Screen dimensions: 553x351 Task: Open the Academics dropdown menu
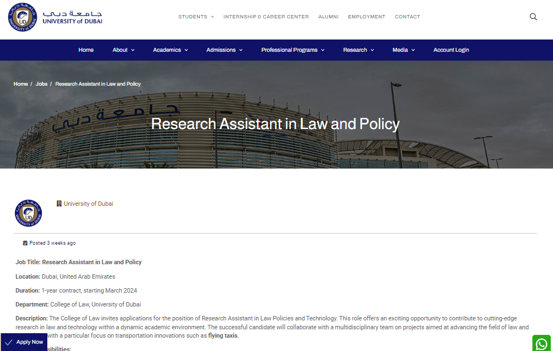[x=170, y=50]
